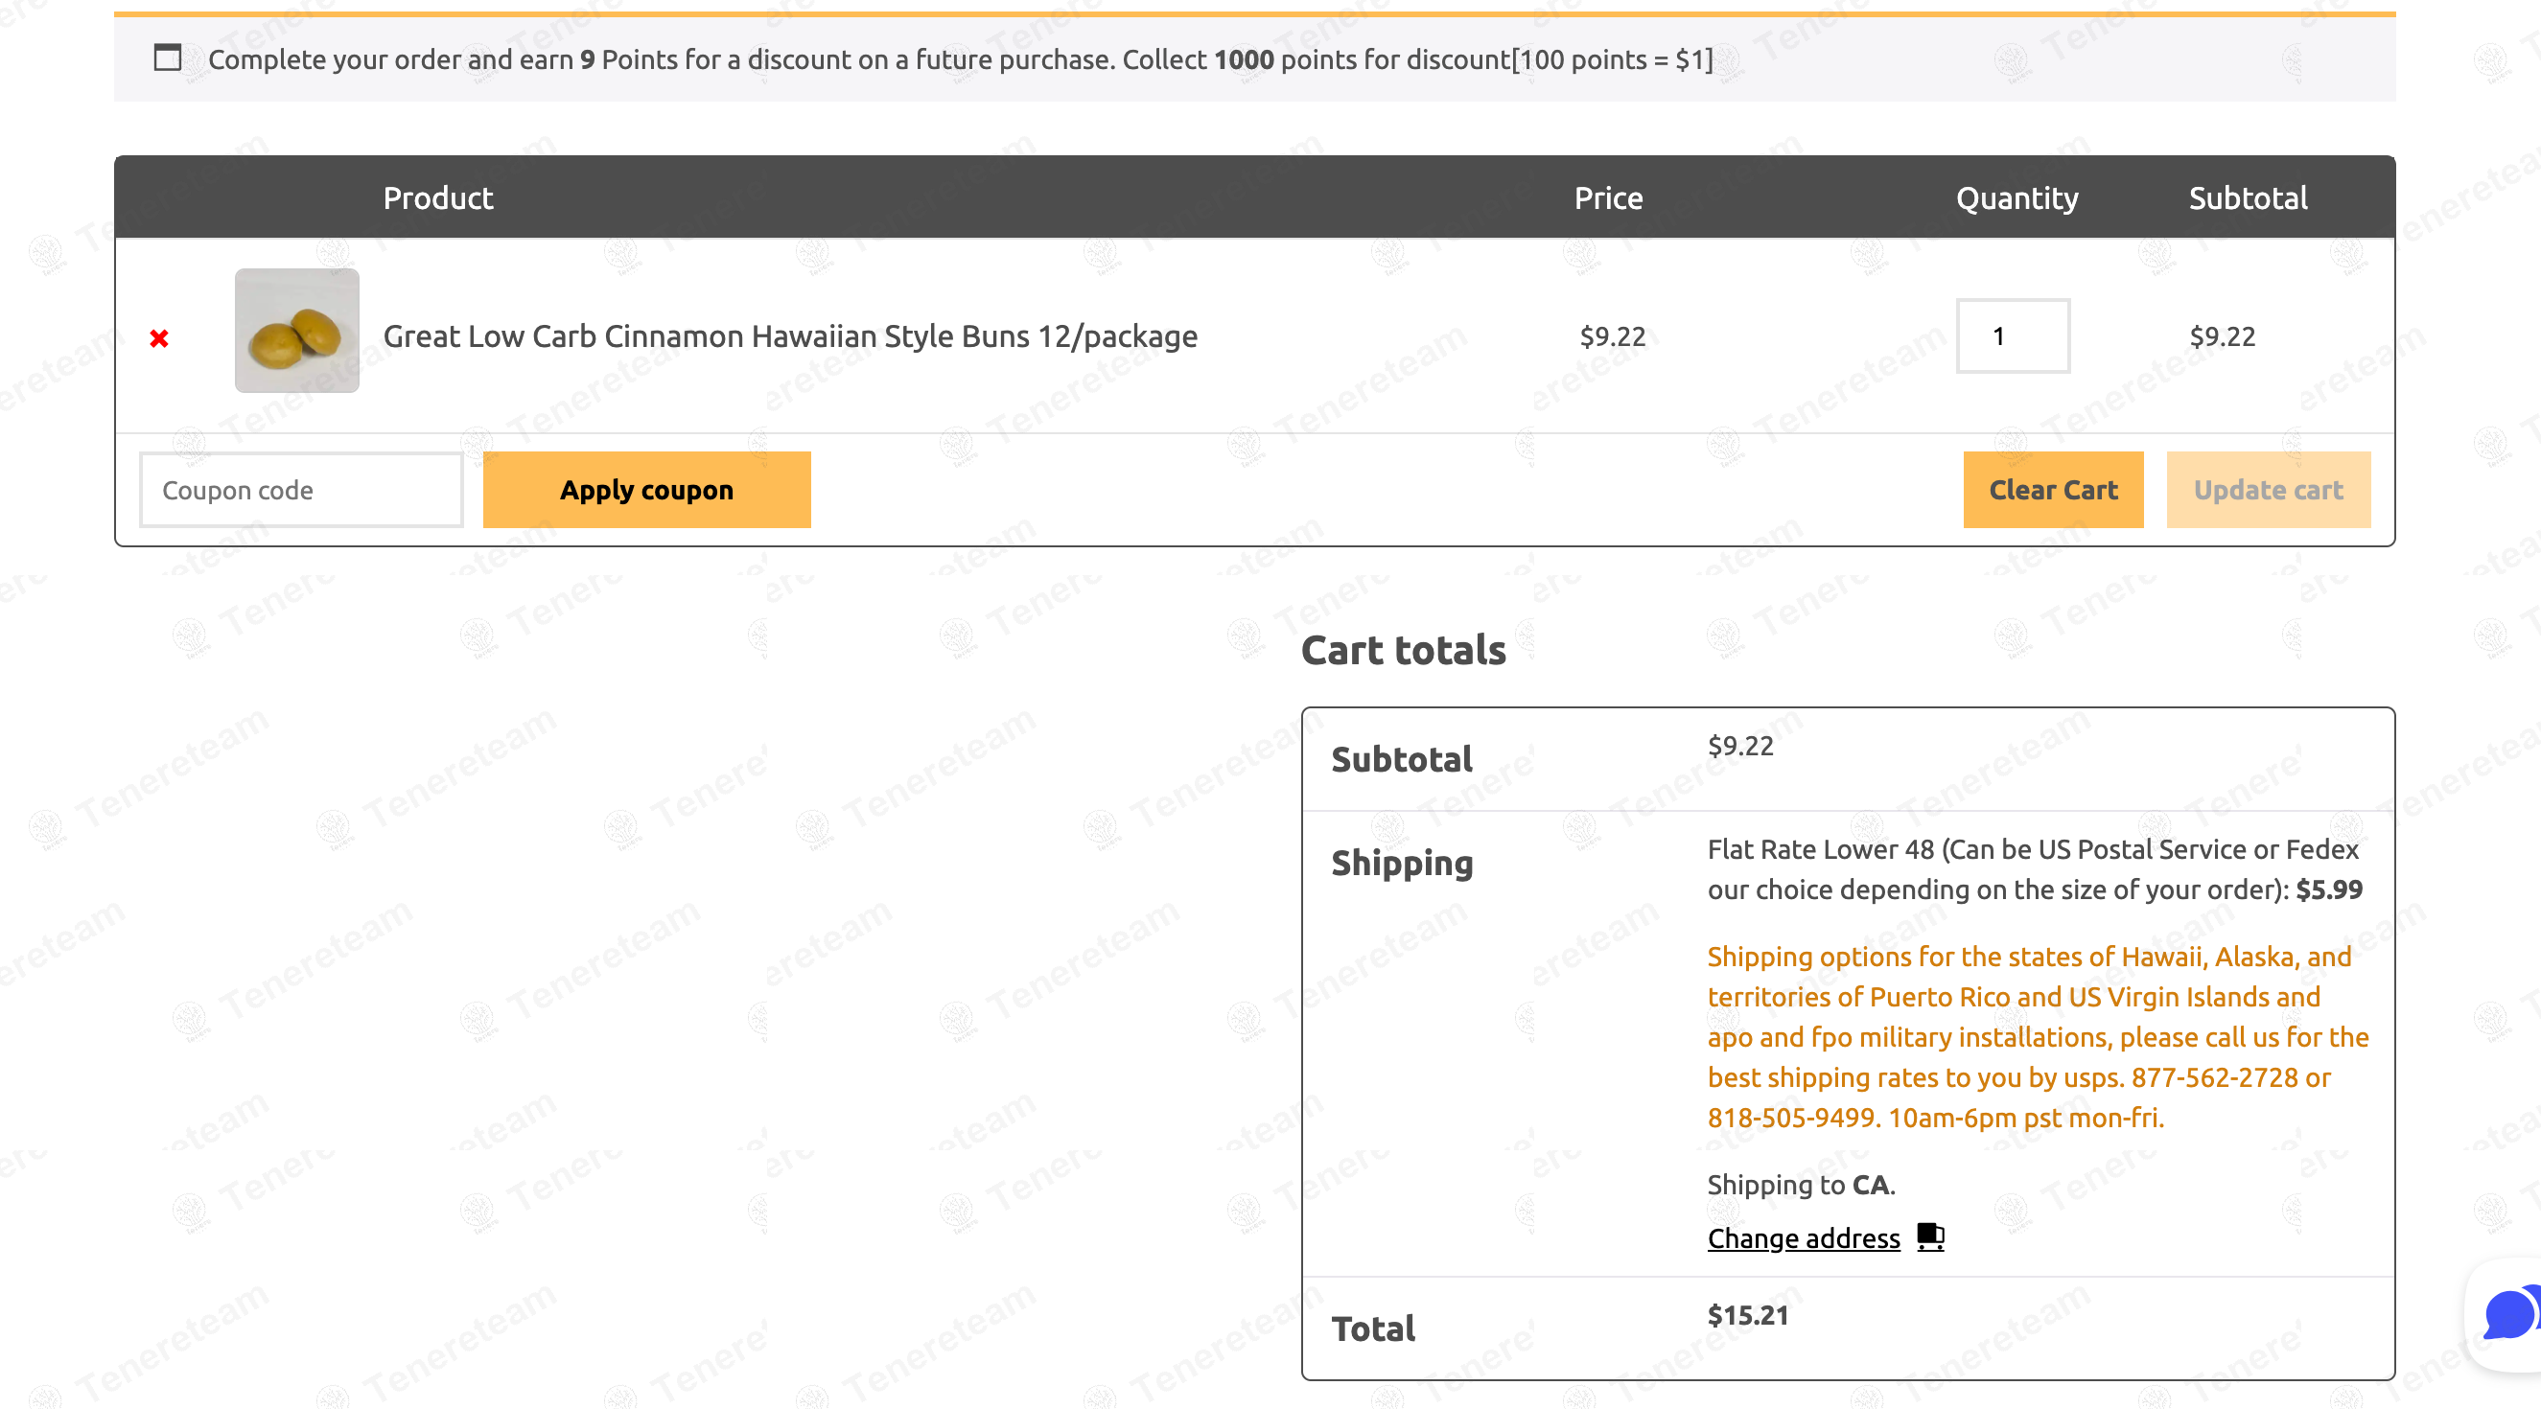Empty the cart using Clear Cart
This screenshot has height=1409, width=2541.
[2053, 490]
